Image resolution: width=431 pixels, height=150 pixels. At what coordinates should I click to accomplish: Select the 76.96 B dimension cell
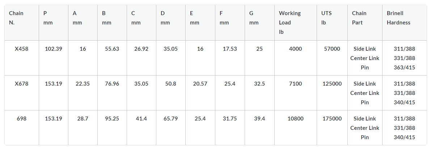coord(112,83)
